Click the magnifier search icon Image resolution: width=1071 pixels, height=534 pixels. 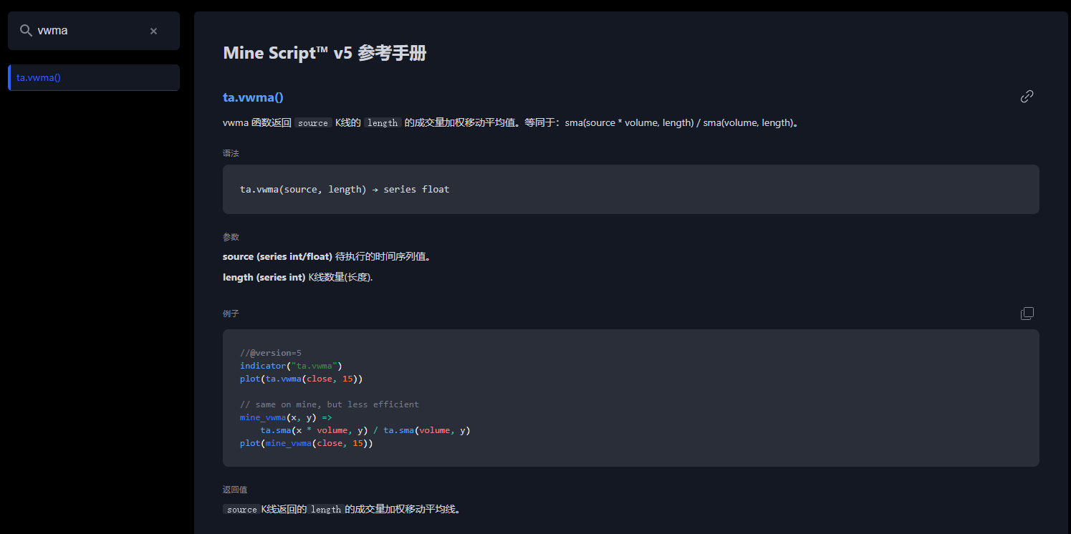[x=26, y=31]
